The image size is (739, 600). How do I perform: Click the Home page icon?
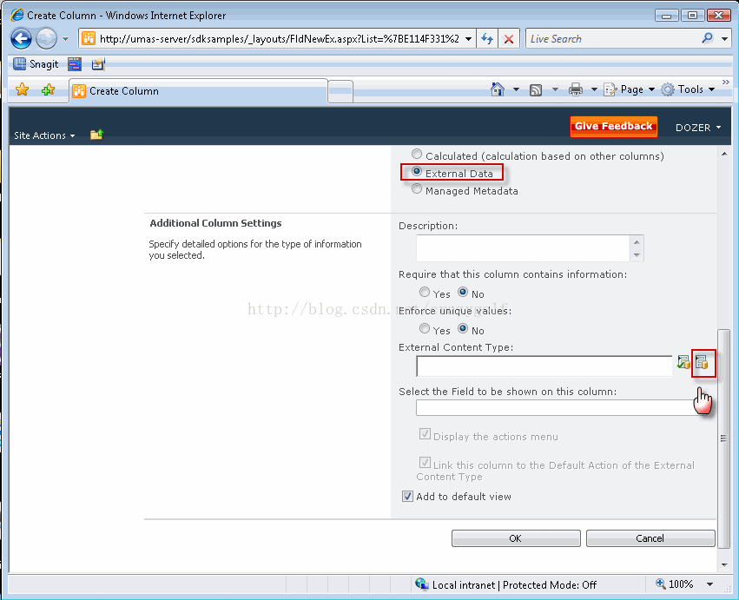point(498,89)
